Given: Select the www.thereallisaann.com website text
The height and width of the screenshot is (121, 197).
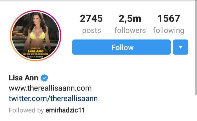Looking at the screenshot, I should [50, 88].
